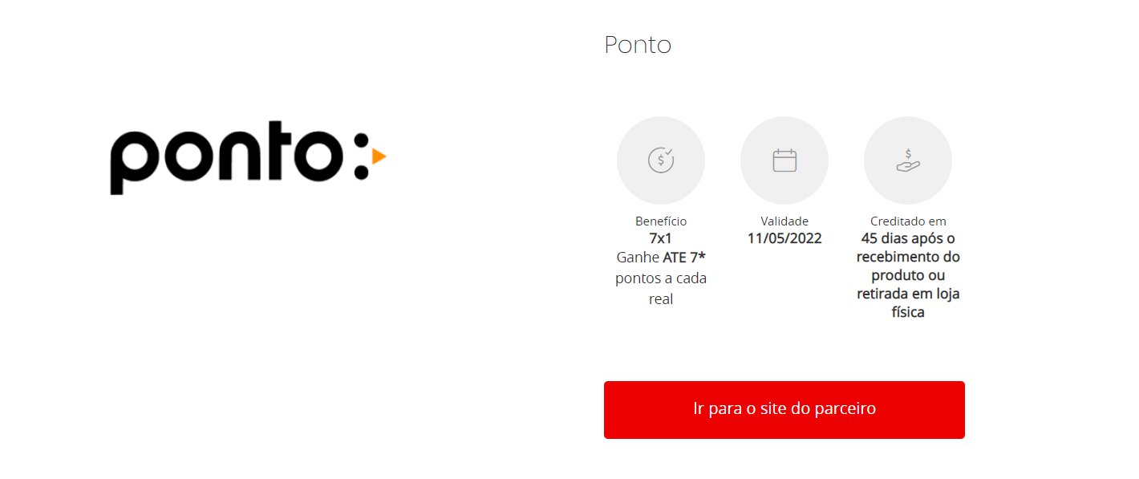
Task: Click the retirada em loja física text
Action: click(x=908, y=303)
